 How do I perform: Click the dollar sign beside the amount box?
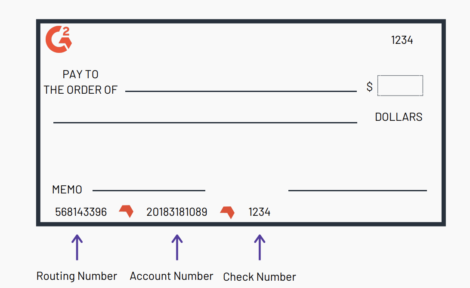pos(369,87)
